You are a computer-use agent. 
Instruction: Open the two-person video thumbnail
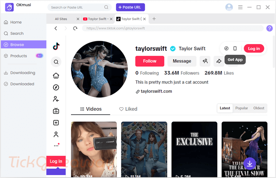[144, 149]
